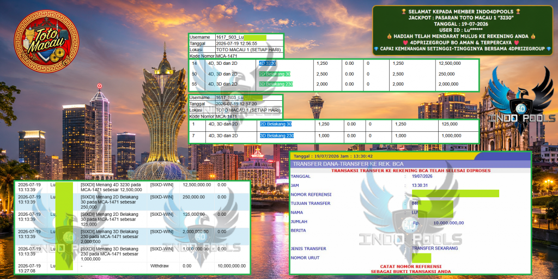Screen dimensions: 558x279
Task: Click the Indo Pools eagle logo beside the banner
Action: pos(521,101)
